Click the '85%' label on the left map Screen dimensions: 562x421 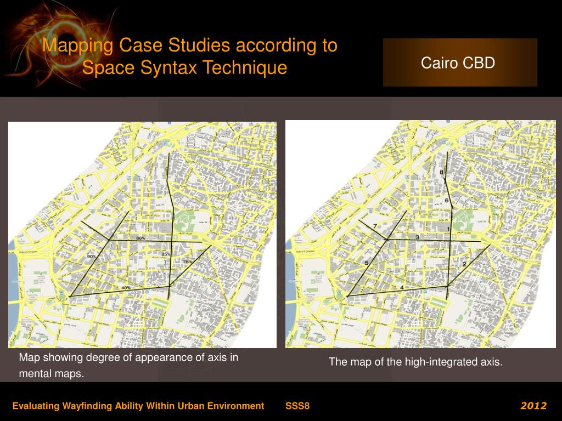(166, 254)
